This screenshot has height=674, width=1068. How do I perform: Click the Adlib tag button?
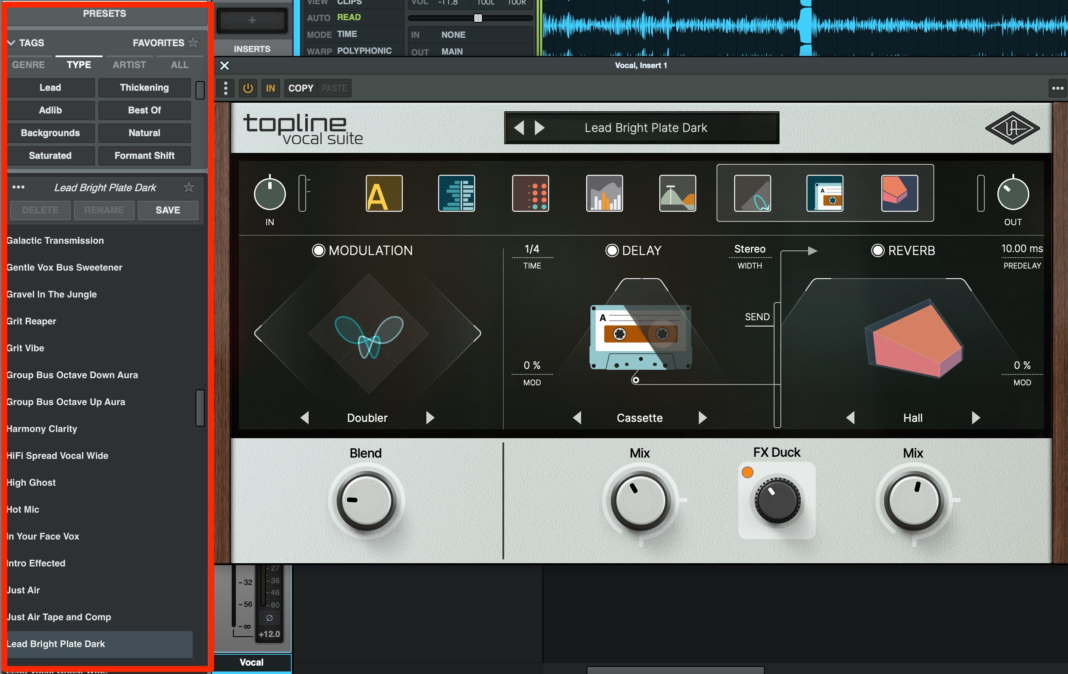click(x=50, y=111)
